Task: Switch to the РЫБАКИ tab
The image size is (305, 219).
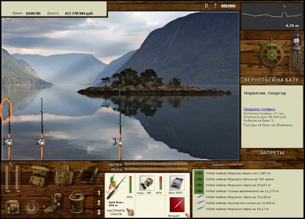Action: pos(218,165)
